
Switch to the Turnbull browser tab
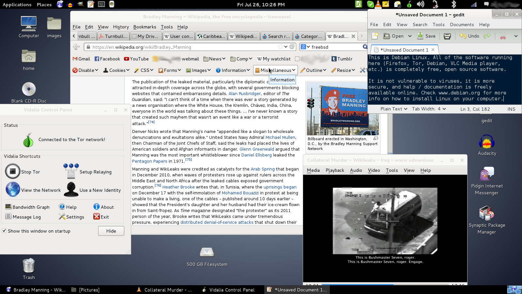pos(113,36)
